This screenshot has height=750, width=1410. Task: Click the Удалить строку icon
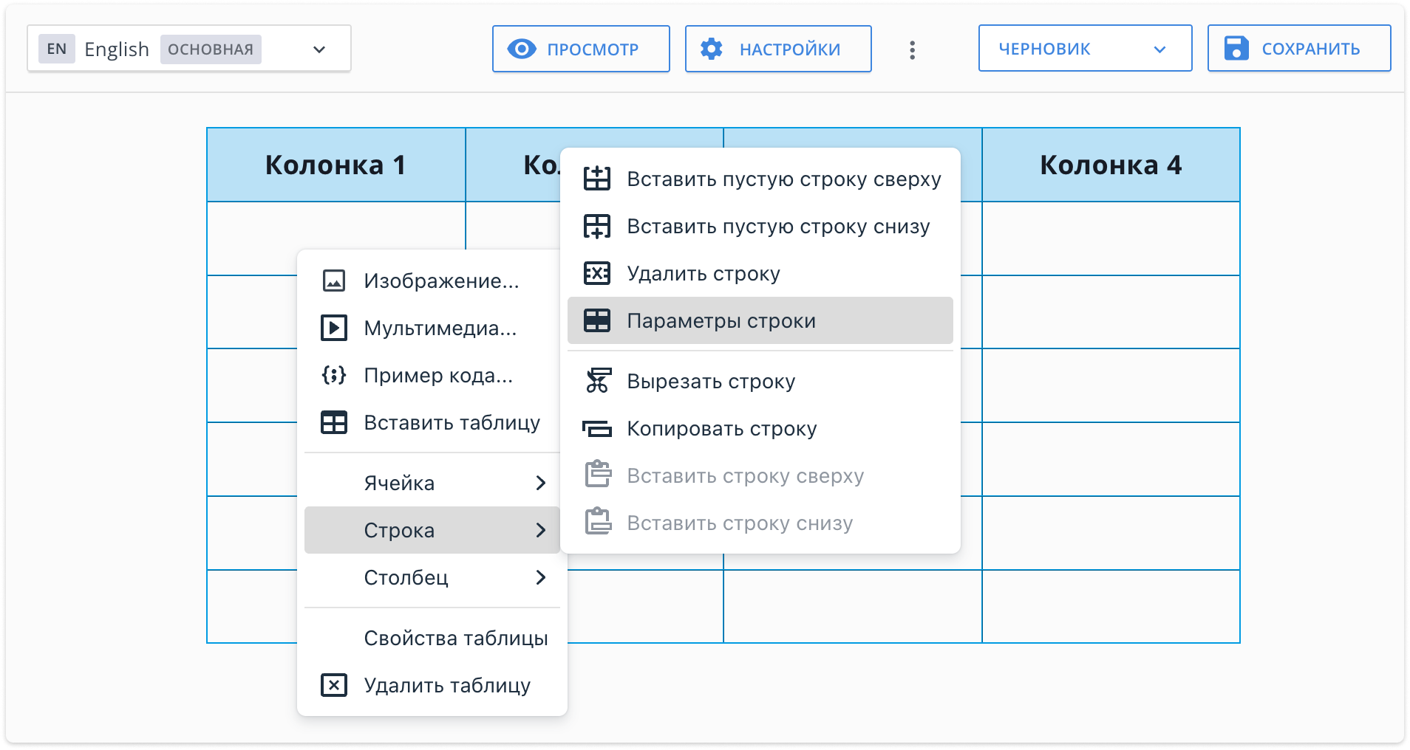pyautogui.click(x=598, y=273)
